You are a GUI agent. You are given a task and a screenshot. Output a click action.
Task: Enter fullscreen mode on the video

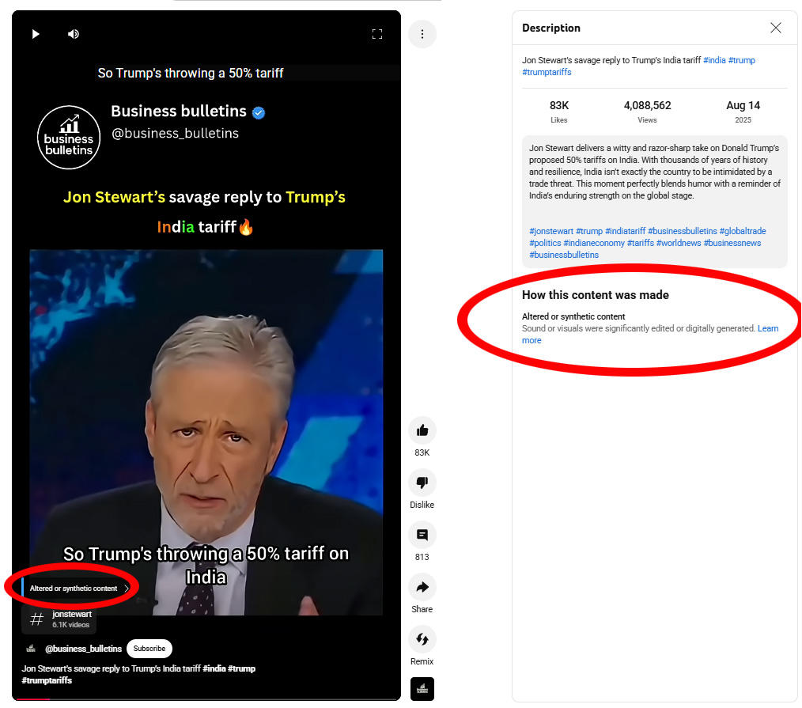point(377,34)
